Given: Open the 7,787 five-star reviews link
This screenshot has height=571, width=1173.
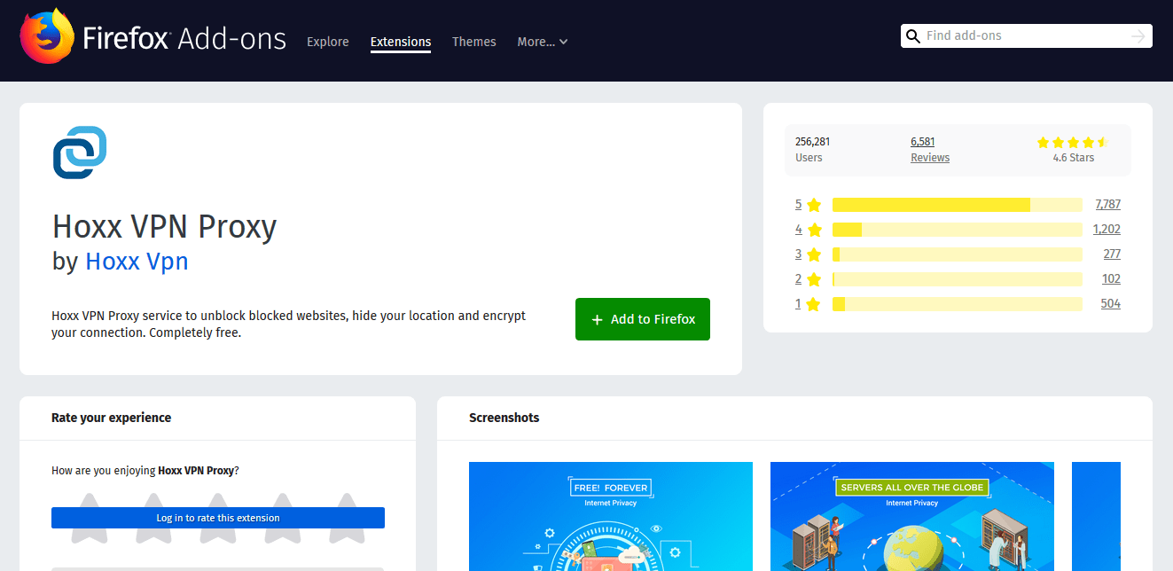Looking at the screenshot, I should tap(1108, 204).
